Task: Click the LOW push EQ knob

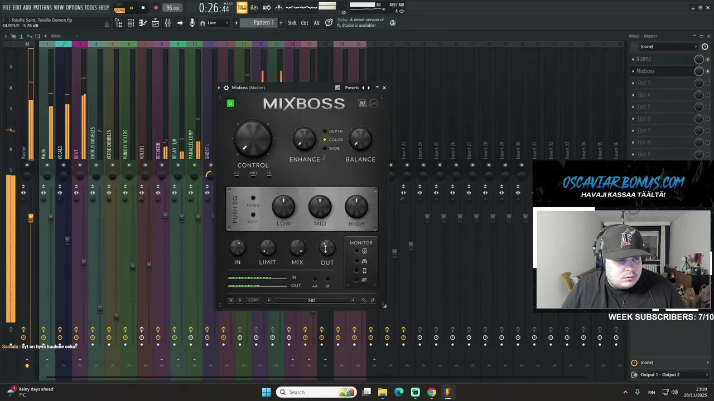Action: point(283,207)
